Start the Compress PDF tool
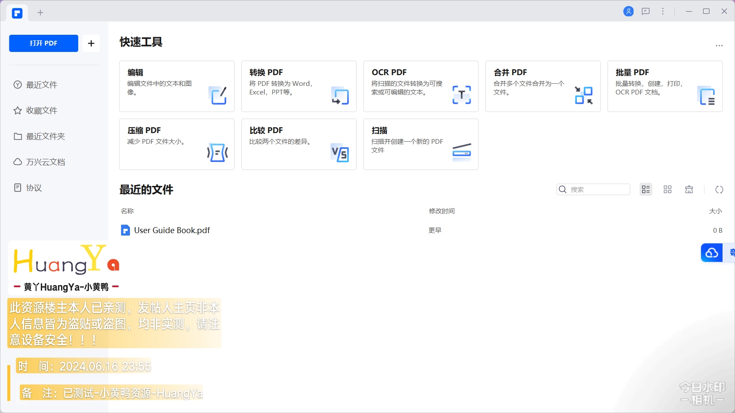Image resolution: width=735 pixels, height=413 pixels. 177,144
